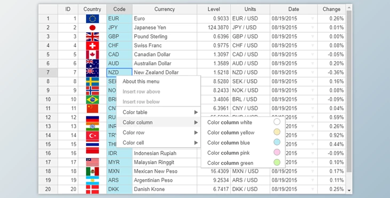390x198 pixels.
Task: Choose Insert row below in context menu
Action: (x=159, y=102)
